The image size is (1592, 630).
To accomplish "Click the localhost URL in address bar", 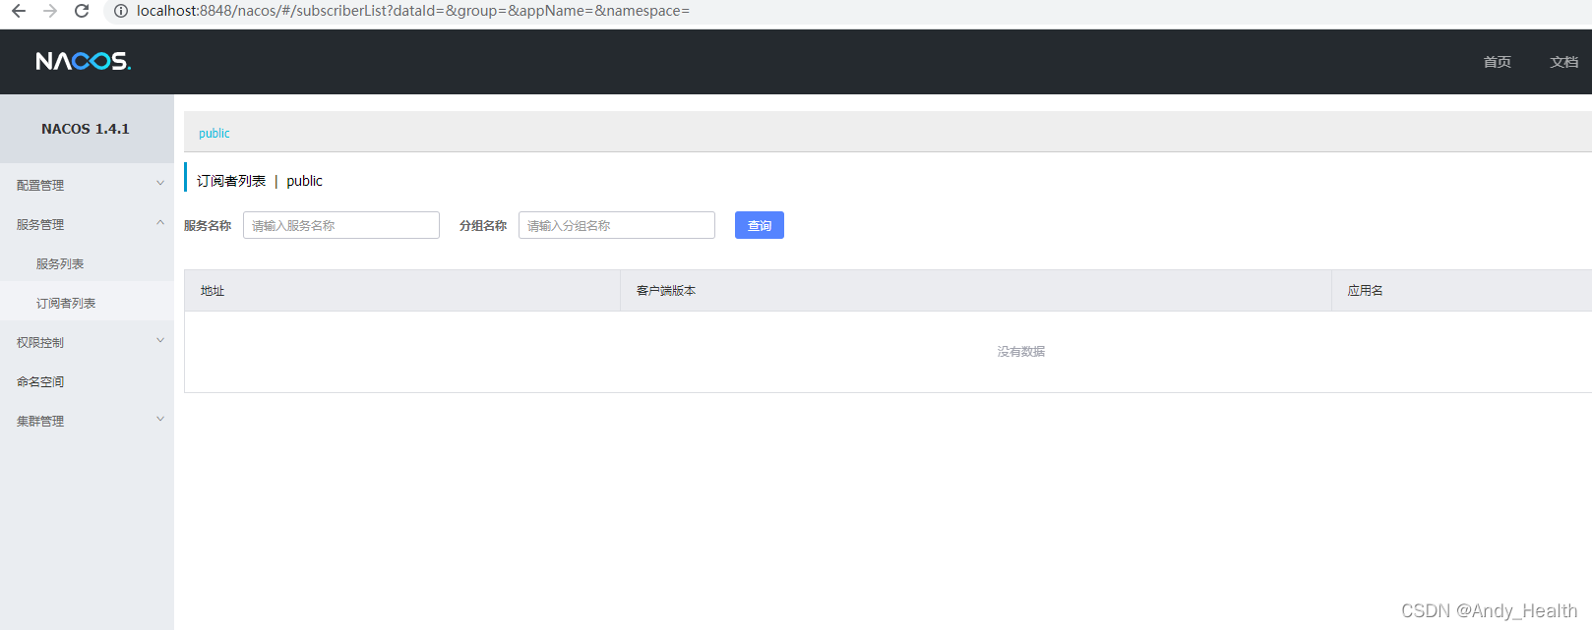I will 413,11.
